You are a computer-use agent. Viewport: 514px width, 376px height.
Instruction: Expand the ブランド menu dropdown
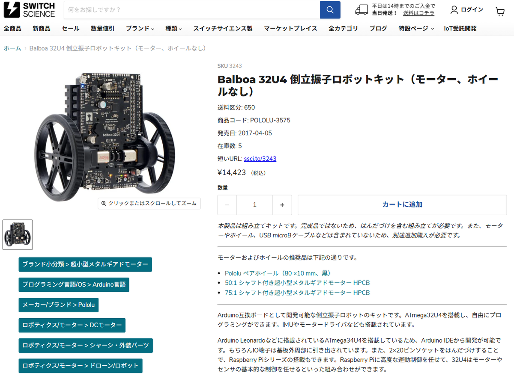(x=140, y=29)
